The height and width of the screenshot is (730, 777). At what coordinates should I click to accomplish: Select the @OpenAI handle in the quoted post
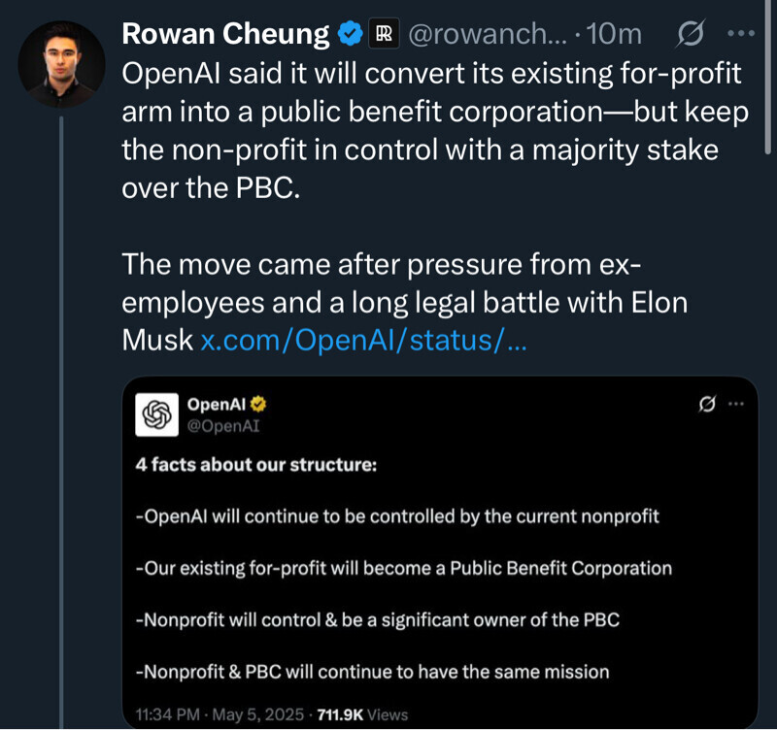[x=222, y=424]
